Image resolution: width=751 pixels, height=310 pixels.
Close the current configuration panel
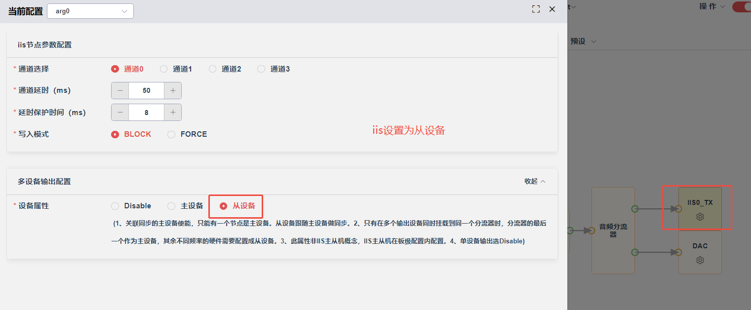(x=552, y=9)
